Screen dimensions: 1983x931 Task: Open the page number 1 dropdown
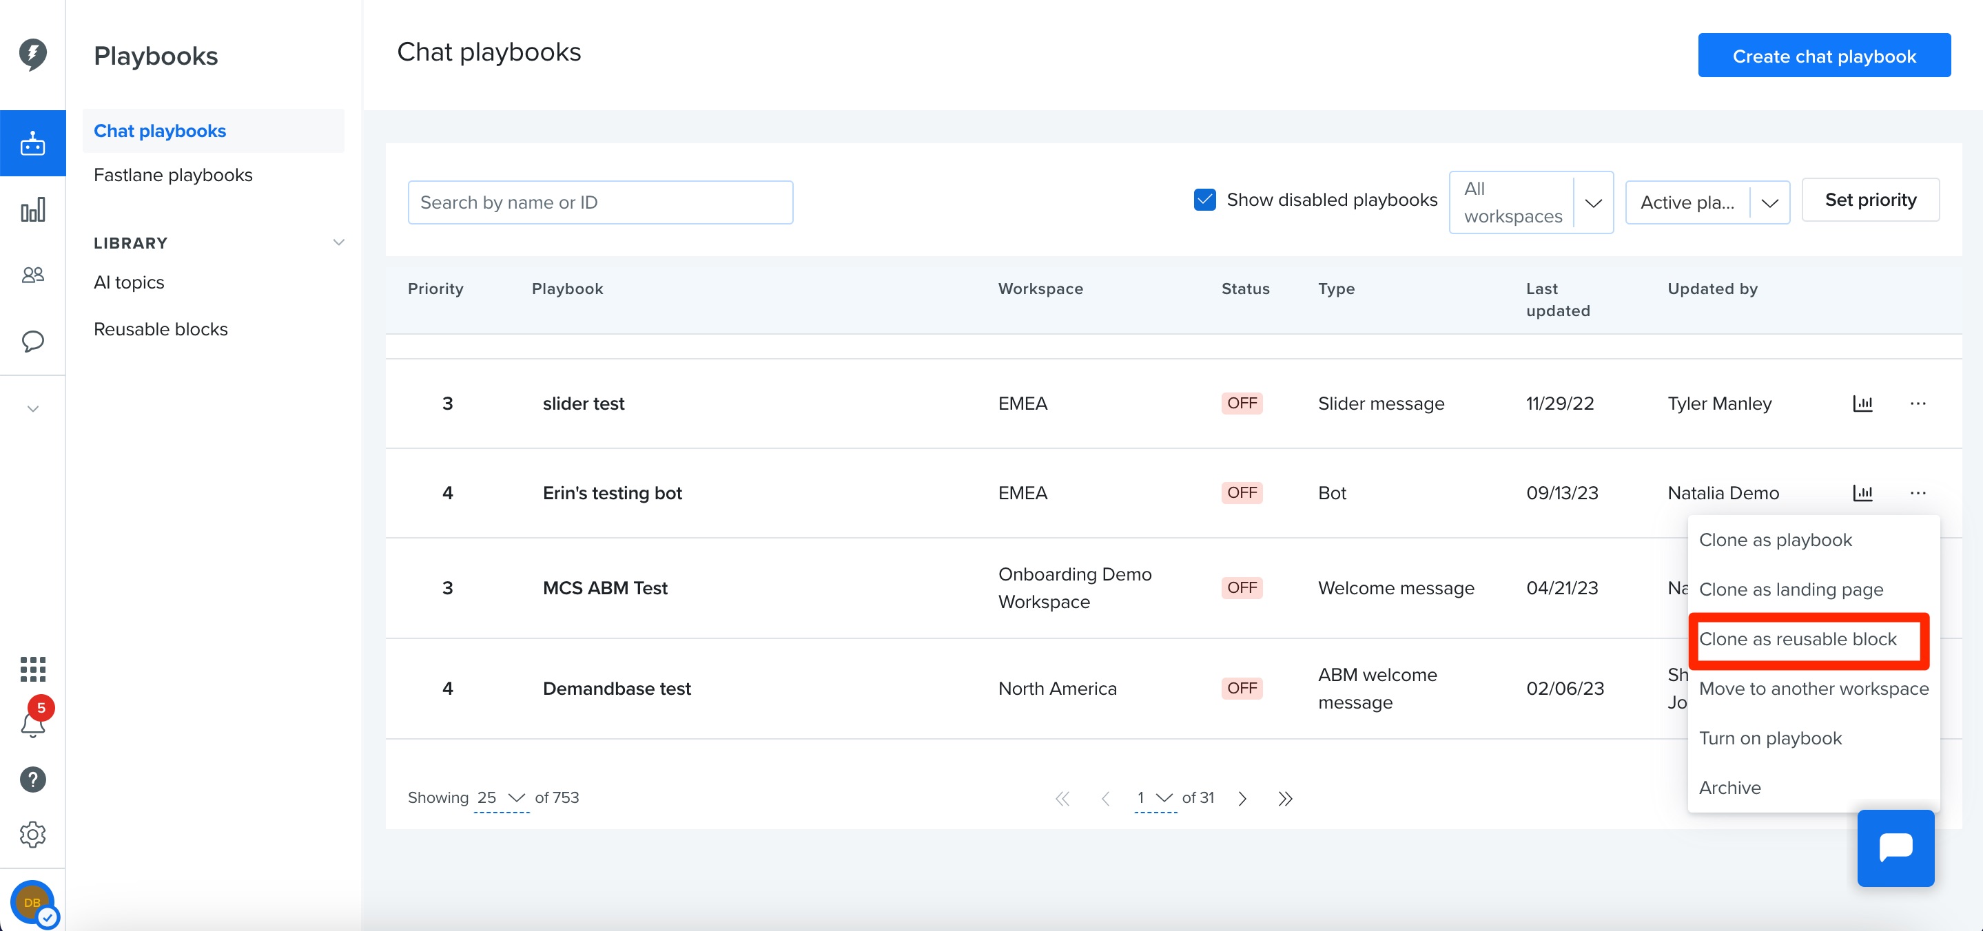pos(1155,798)
